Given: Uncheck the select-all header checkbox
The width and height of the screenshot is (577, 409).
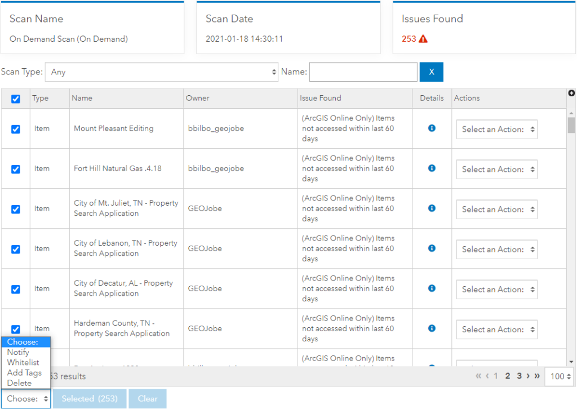Looking at the screenshot, I should [x=16, y=99].
